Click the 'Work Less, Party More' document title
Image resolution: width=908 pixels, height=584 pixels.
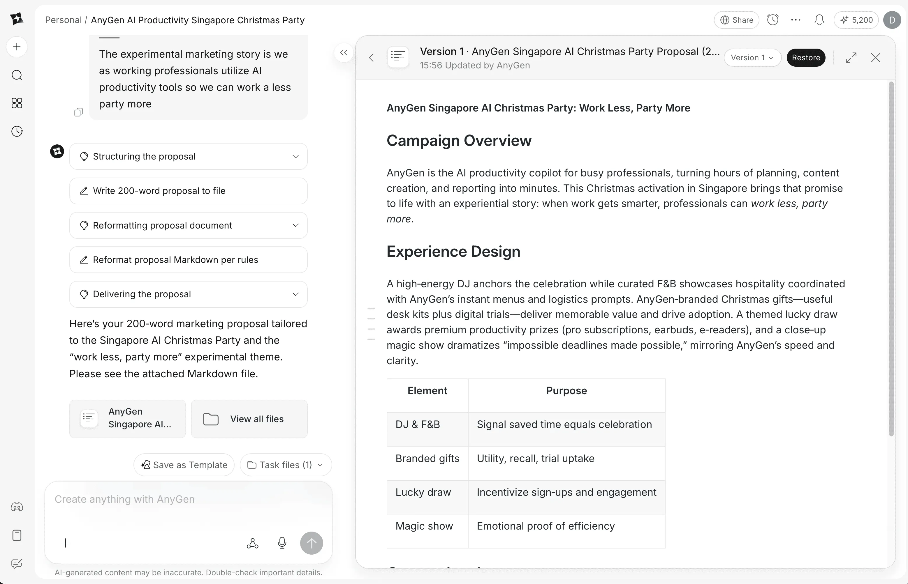click(538, 108)
